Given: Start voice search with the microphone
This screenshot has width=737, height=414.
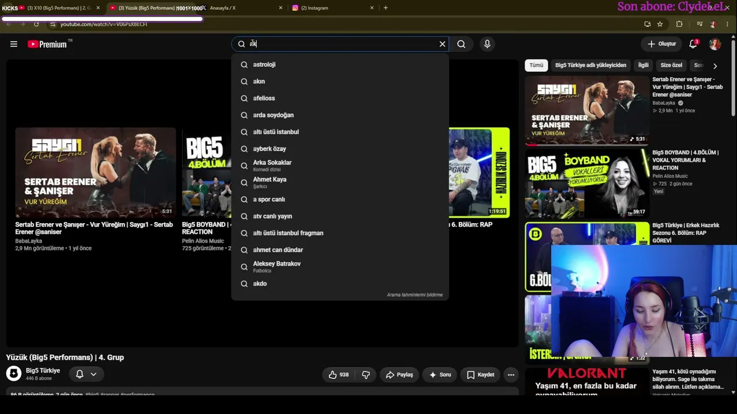Looking at the screenshot, I should (x=487, y=44).
